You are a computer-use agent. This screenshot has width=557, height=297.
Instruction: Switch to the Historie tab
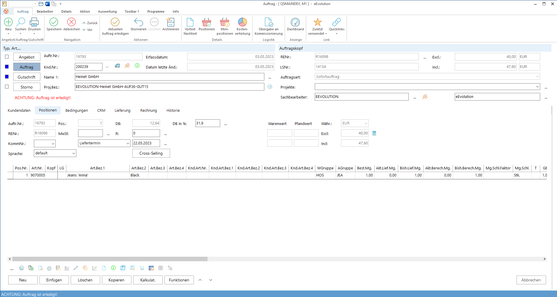pos(173,110)
